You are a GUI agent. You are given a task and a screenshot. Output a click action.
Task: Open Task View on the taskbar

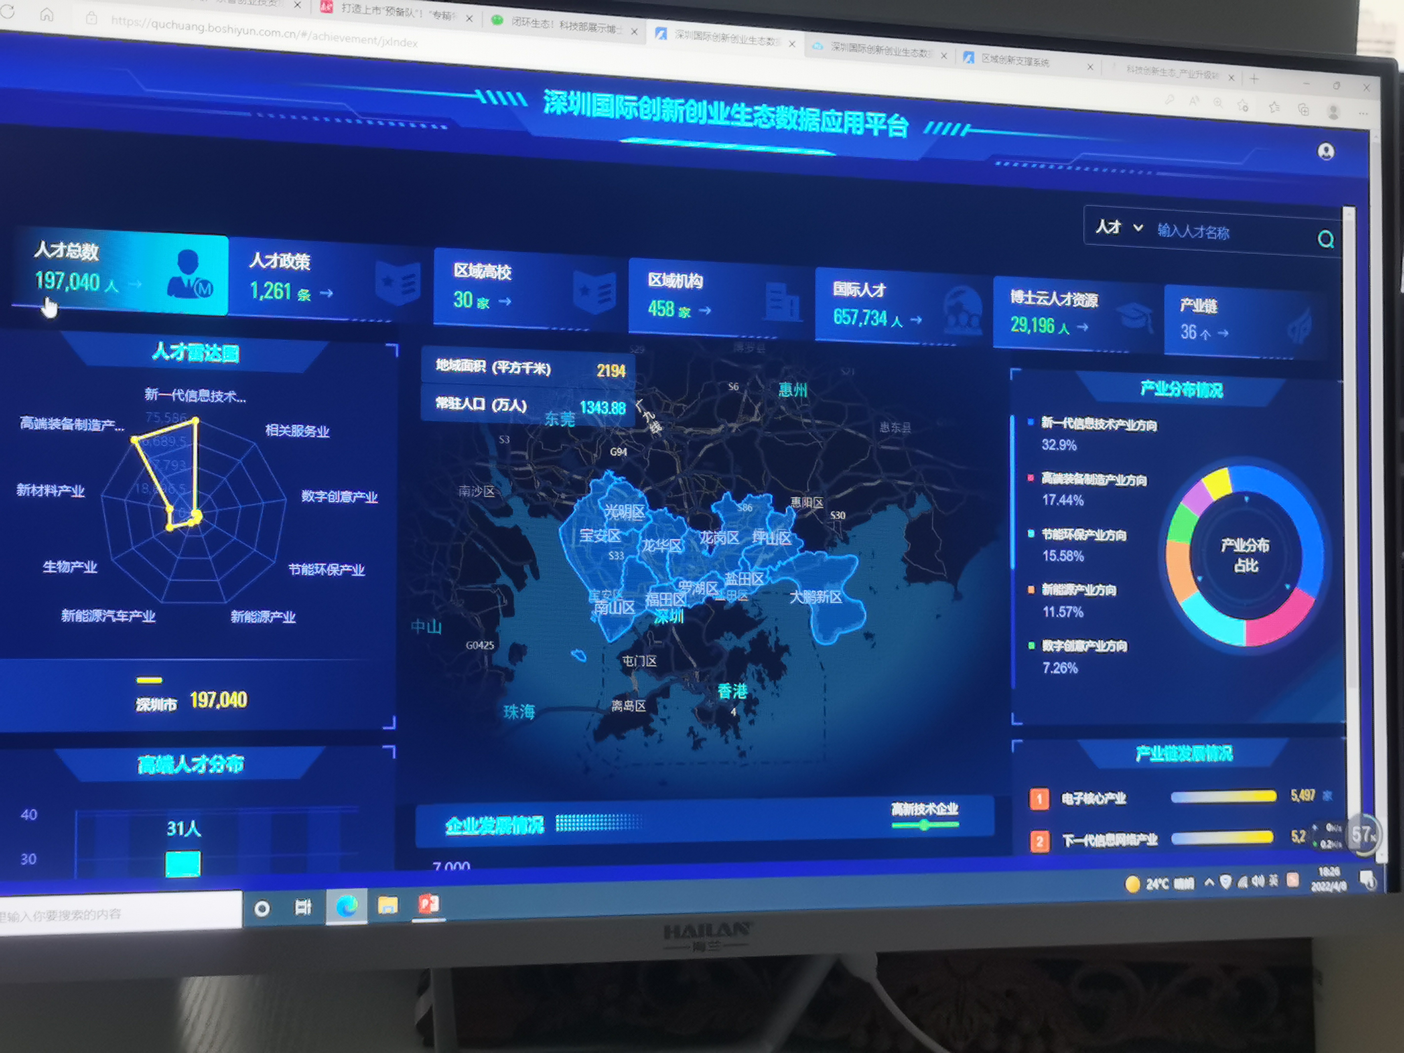(303, 907)
